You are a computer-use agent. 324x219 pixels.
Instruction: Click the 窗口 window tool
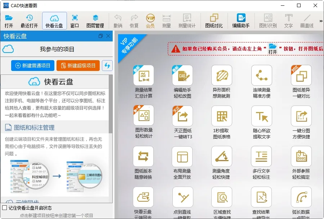(x=74, y=20)
